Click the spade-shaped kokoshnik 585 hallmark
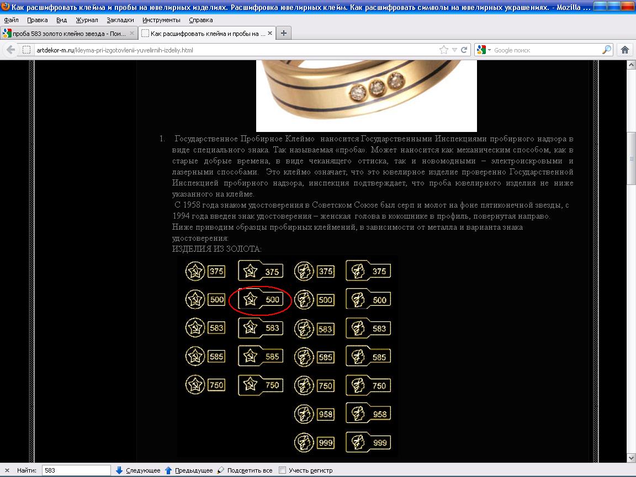 coord(368,357)
